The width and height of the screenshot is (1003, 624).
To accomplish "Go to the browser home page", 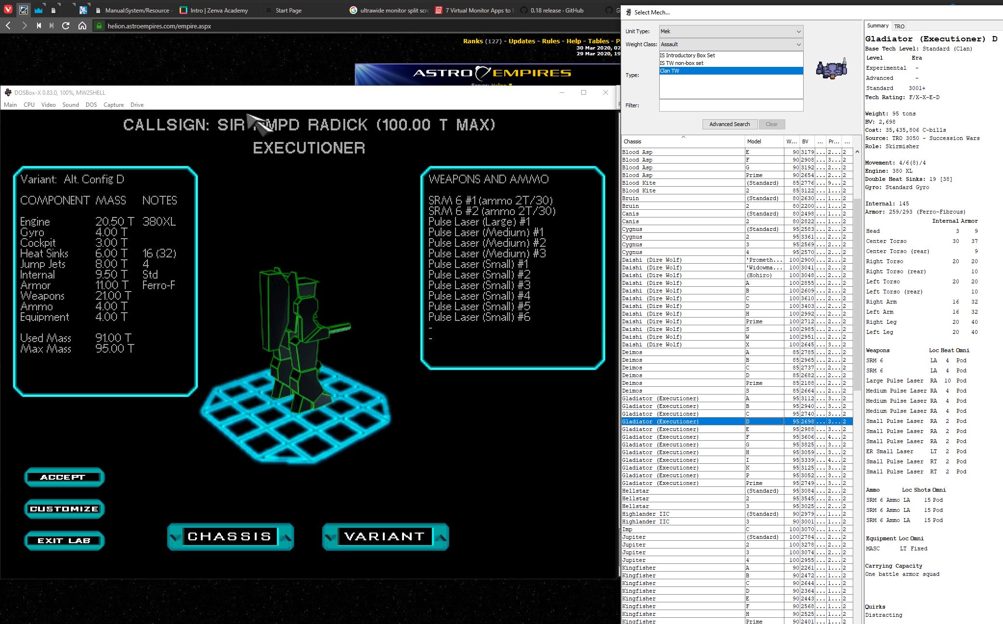I will click(x=82, y=26).
